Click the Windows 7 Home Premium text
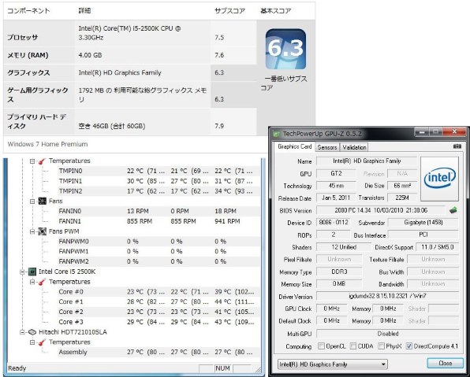Image resolution: width=470 pixels, height=377 pixels. coord(47,144)
